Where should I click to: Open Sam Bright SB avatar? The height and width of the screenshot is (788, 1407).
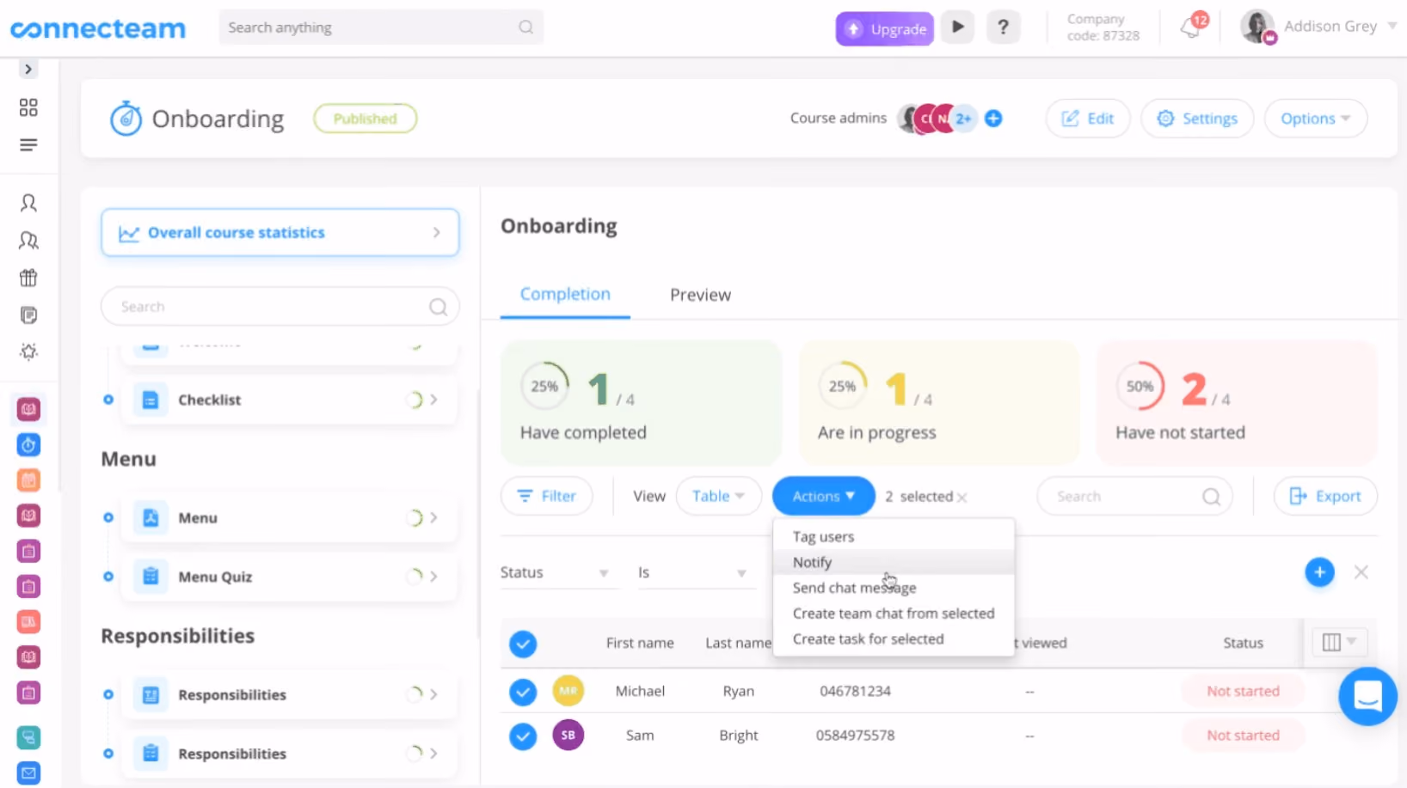[x=568, y=735]
